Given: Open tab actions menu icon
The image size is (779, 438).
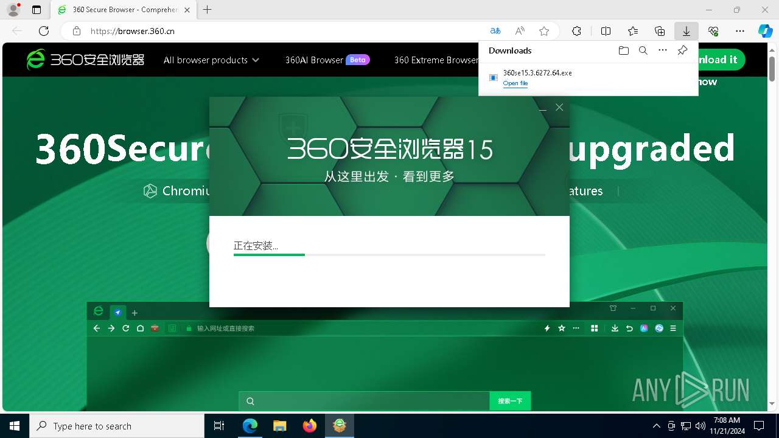Looking at the screenshot, I should (x=37, y=10).
